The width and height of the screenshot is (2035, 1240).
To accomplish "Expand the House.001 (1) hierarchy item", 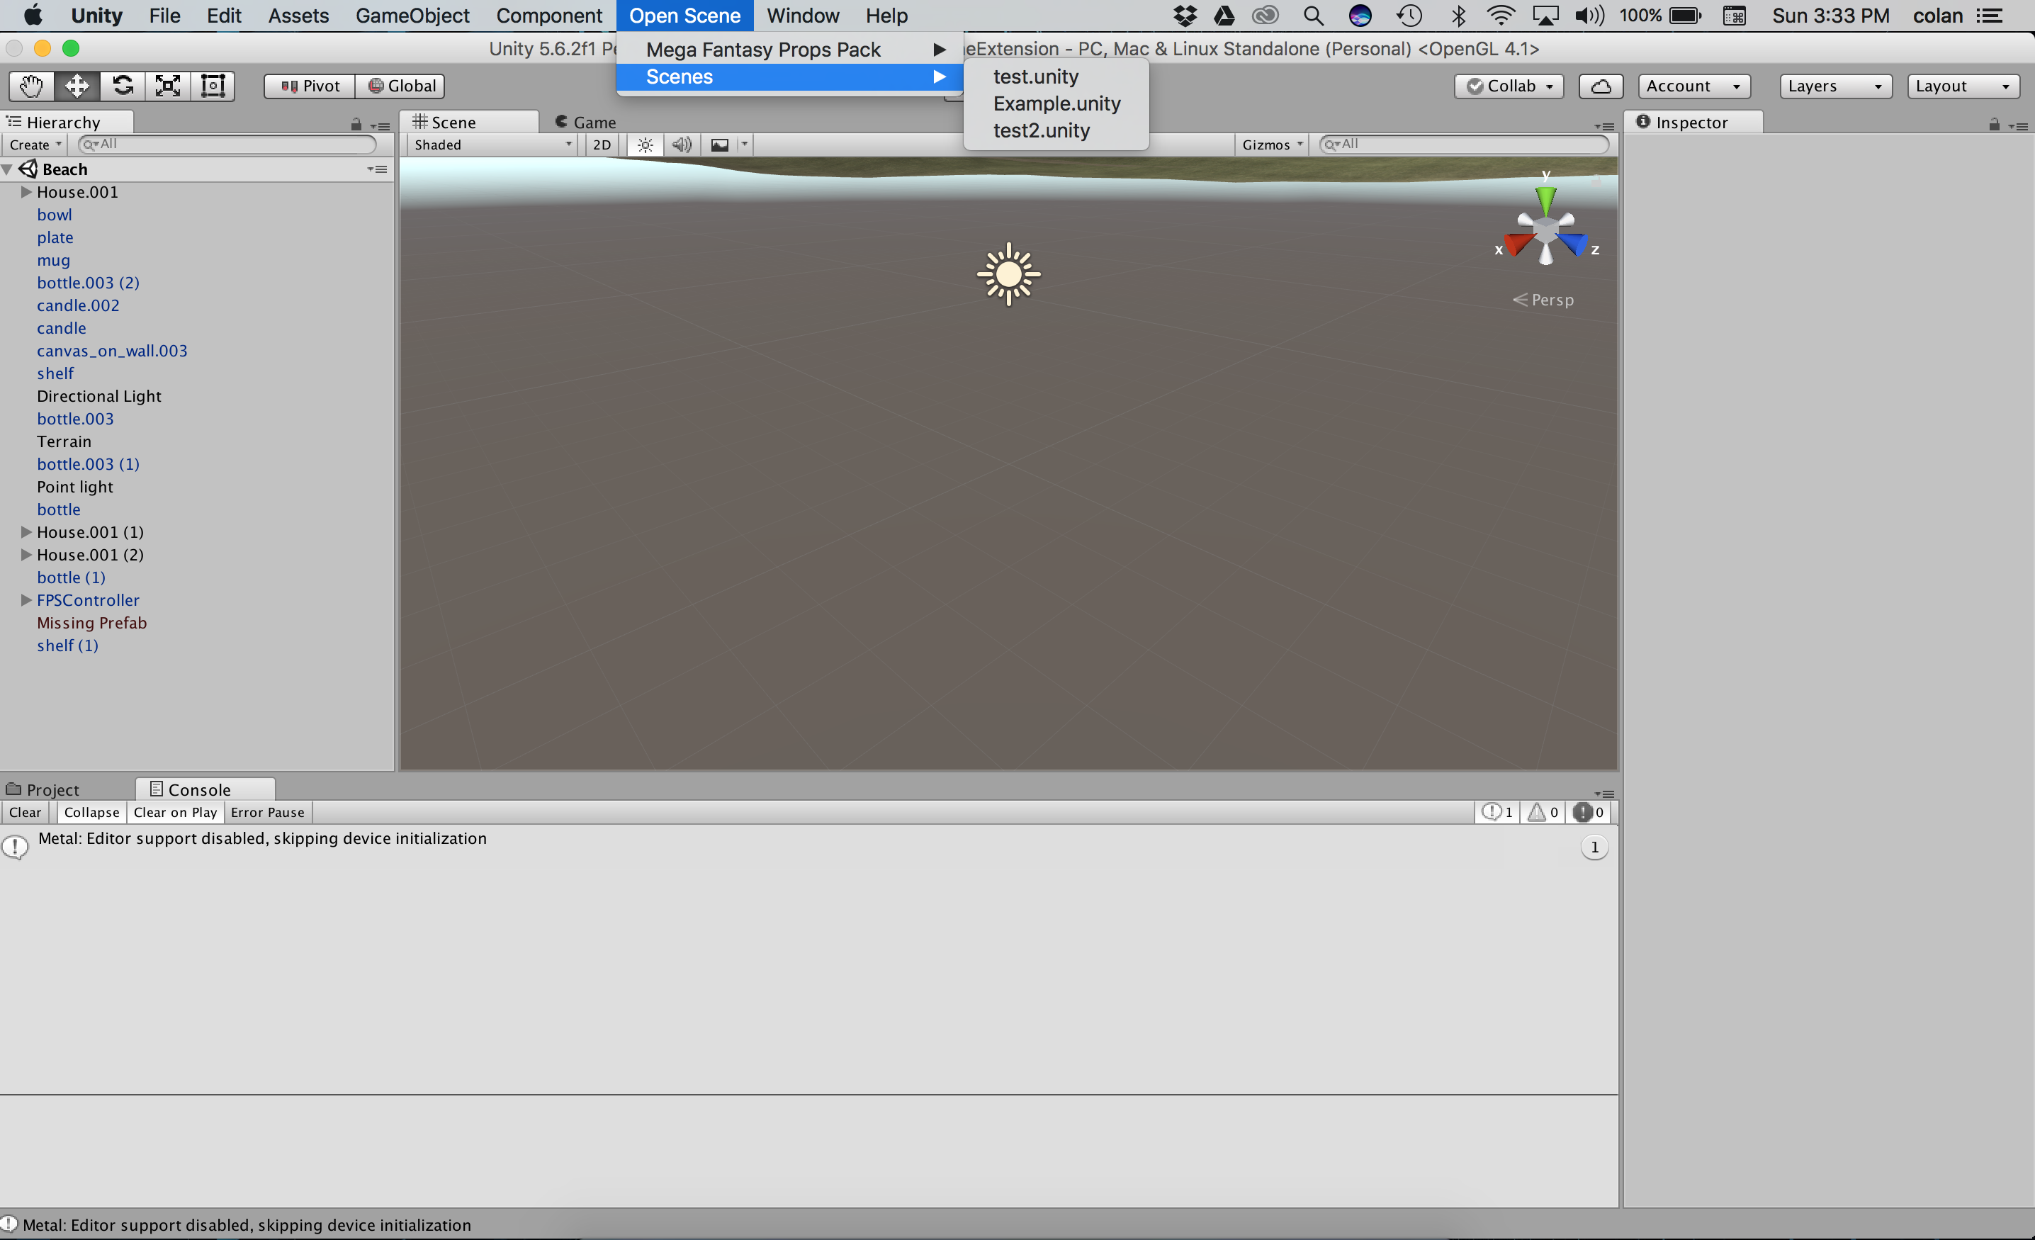I will pyautogui.click(x=26, y=532).
